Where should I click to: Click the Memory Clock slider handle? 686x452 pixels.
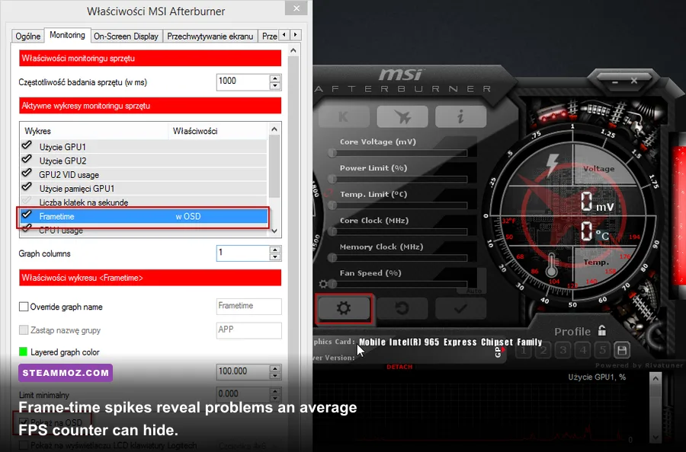[x=332, y=258]
